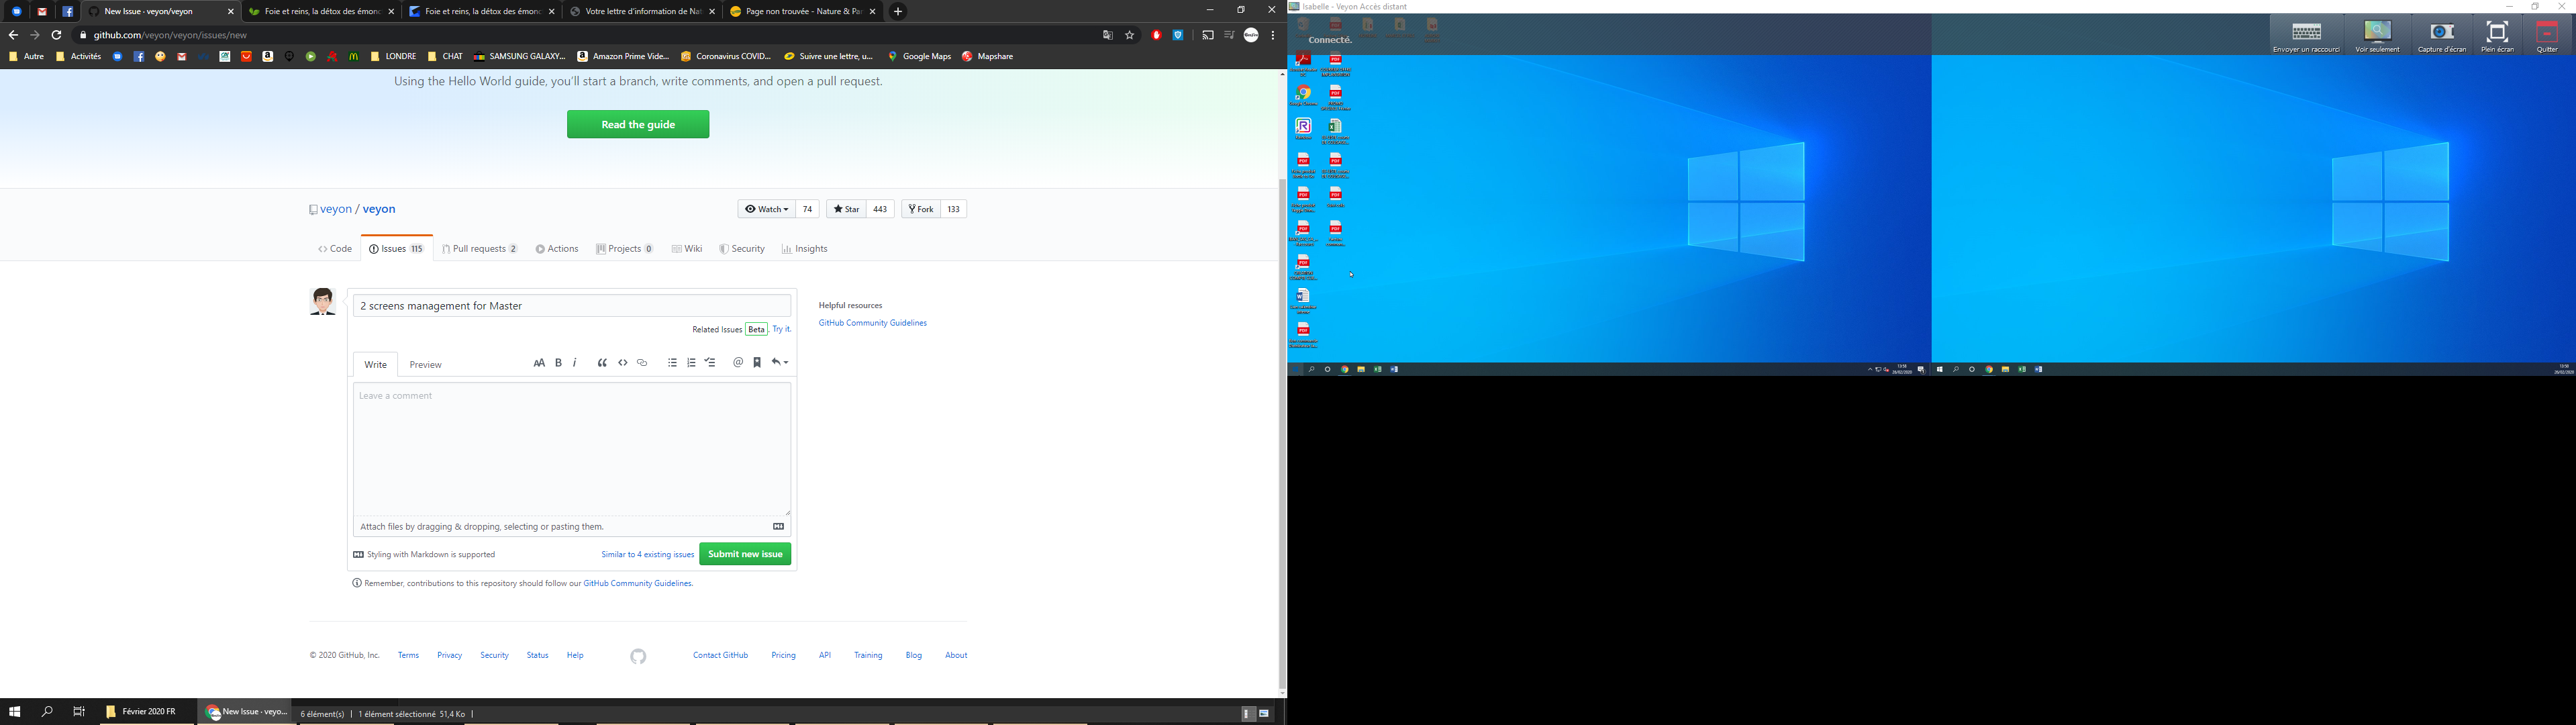The height and width of the screenshot is (725, 2576).
Task: Star the veyon repository
Action: point(845,208)
